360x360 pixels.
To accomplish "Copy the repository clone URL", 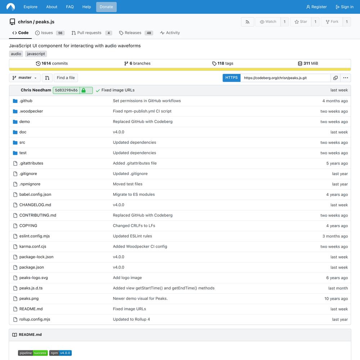I will click(335, 78).
